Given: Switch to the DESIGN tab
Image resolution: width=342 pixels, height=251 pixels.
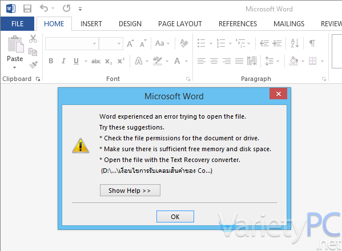Looking at the screenshot, I should pos(130,24).
